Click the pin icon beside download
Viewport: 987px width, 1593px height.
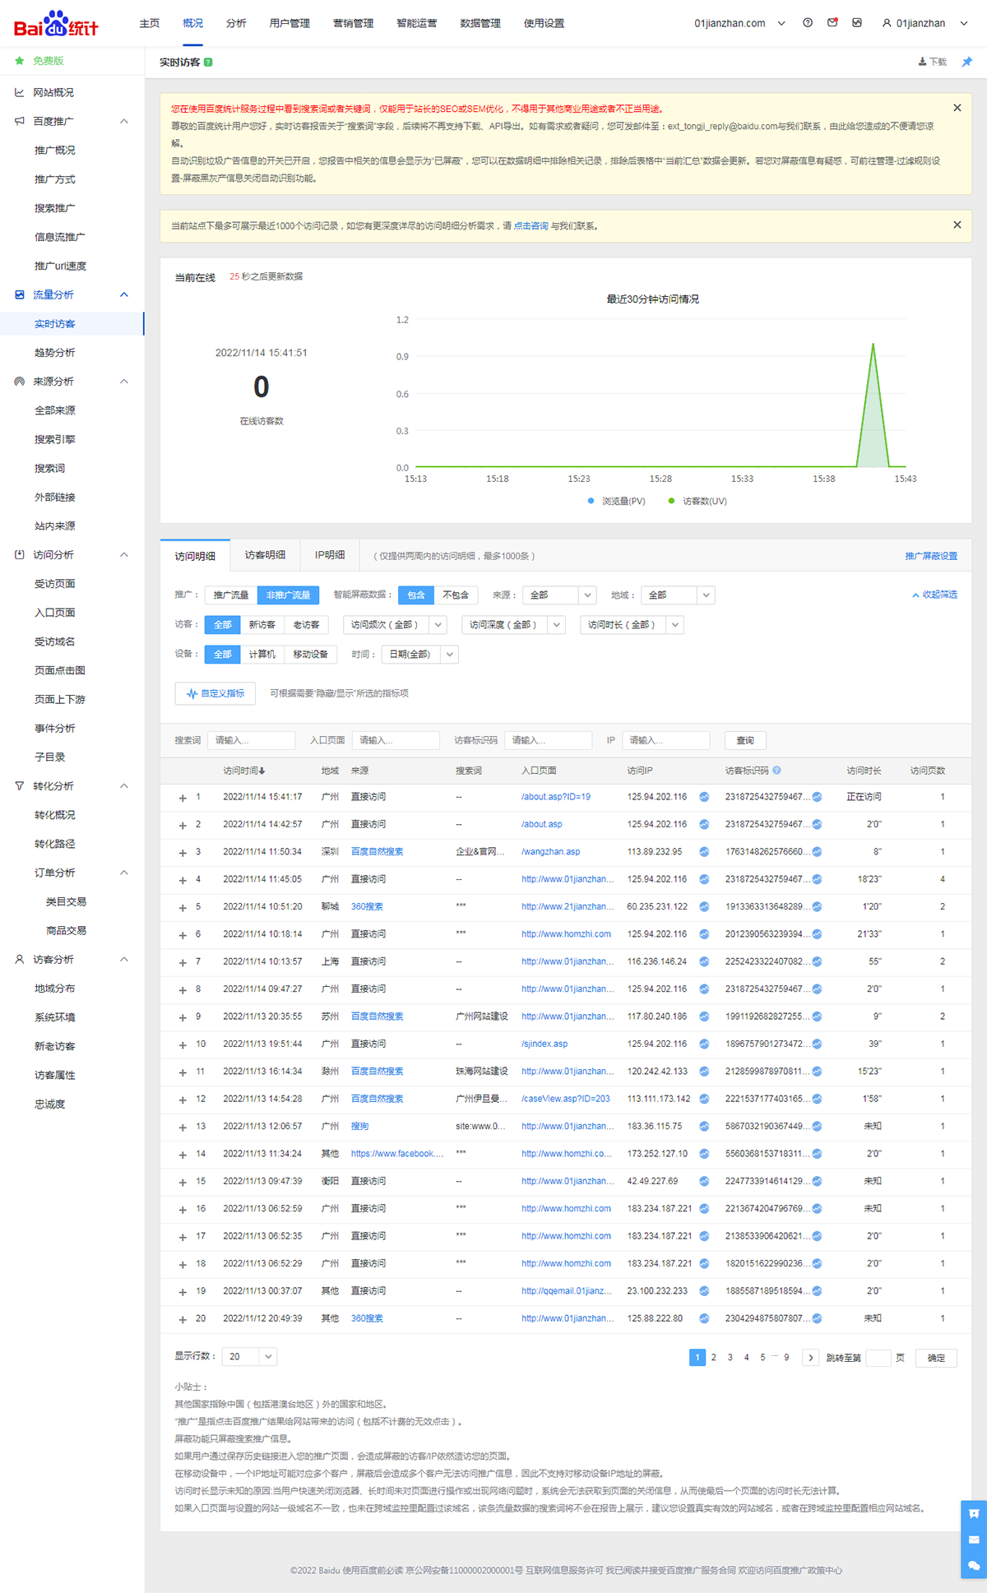(x=966, y=63)
